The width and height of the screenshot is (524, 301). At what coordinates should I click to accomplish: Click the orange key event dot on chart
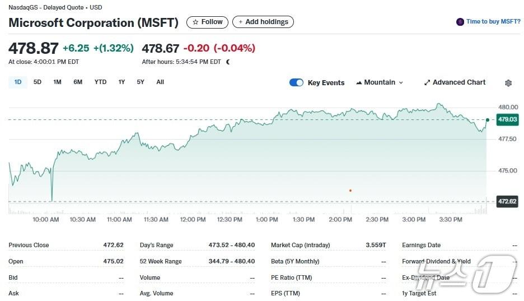pyautogui.click(x=350, y=191)
